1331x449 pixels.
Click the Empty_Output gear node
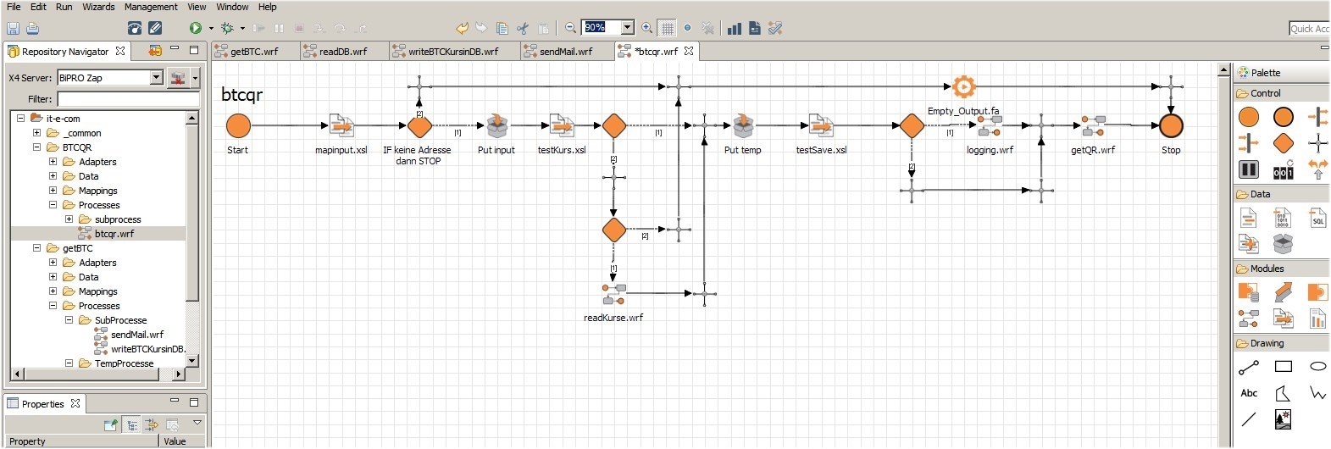click(x=963, y=86)
